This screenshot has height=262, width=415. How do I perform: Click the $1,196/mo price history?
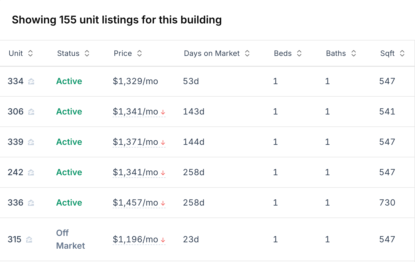click(135, 239)
